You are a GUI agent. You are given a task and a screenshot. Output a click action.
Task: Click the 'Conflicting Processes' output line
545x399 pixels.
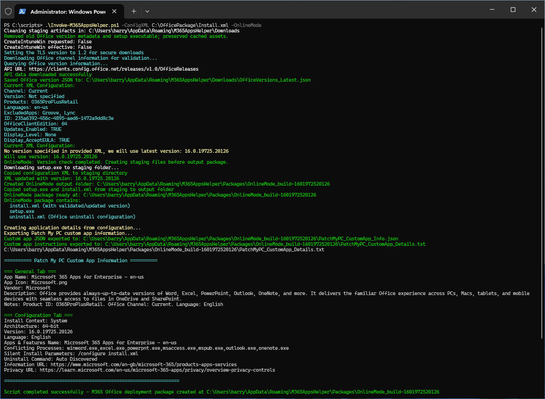pyautogui.click(x=146, y=348)
